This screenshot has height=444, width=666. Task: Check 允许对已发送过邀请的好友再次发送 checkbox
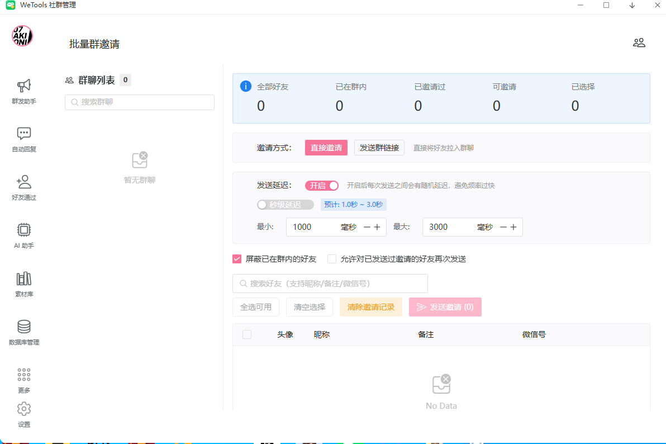click(x=332, y=259)
